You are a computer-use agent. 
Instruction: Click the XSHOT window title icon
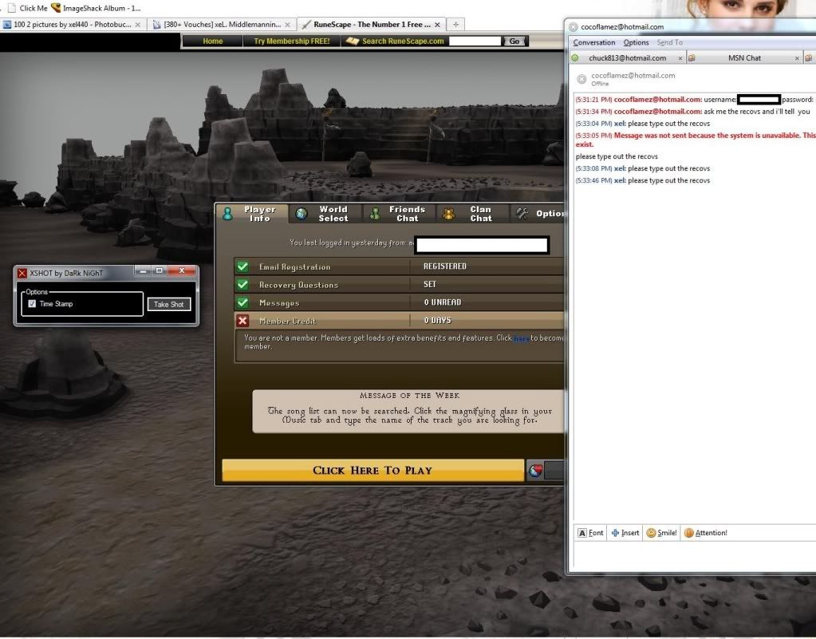point(22,273)
